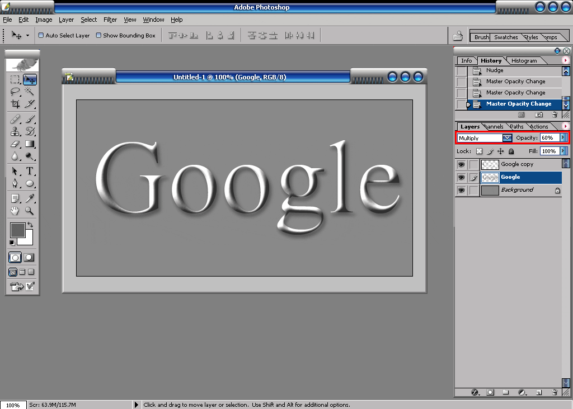Switch to Quick Mask mode

pyautogui.click(x=29, y=258)
